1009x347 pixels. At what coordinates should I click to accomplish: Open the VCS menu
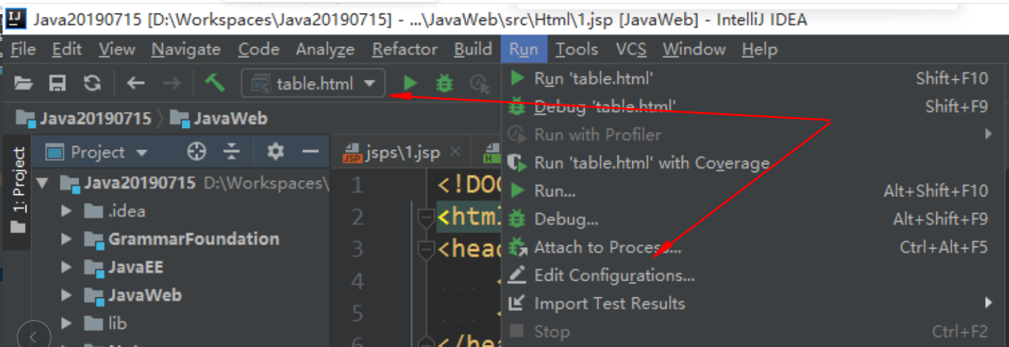(631, 50)
